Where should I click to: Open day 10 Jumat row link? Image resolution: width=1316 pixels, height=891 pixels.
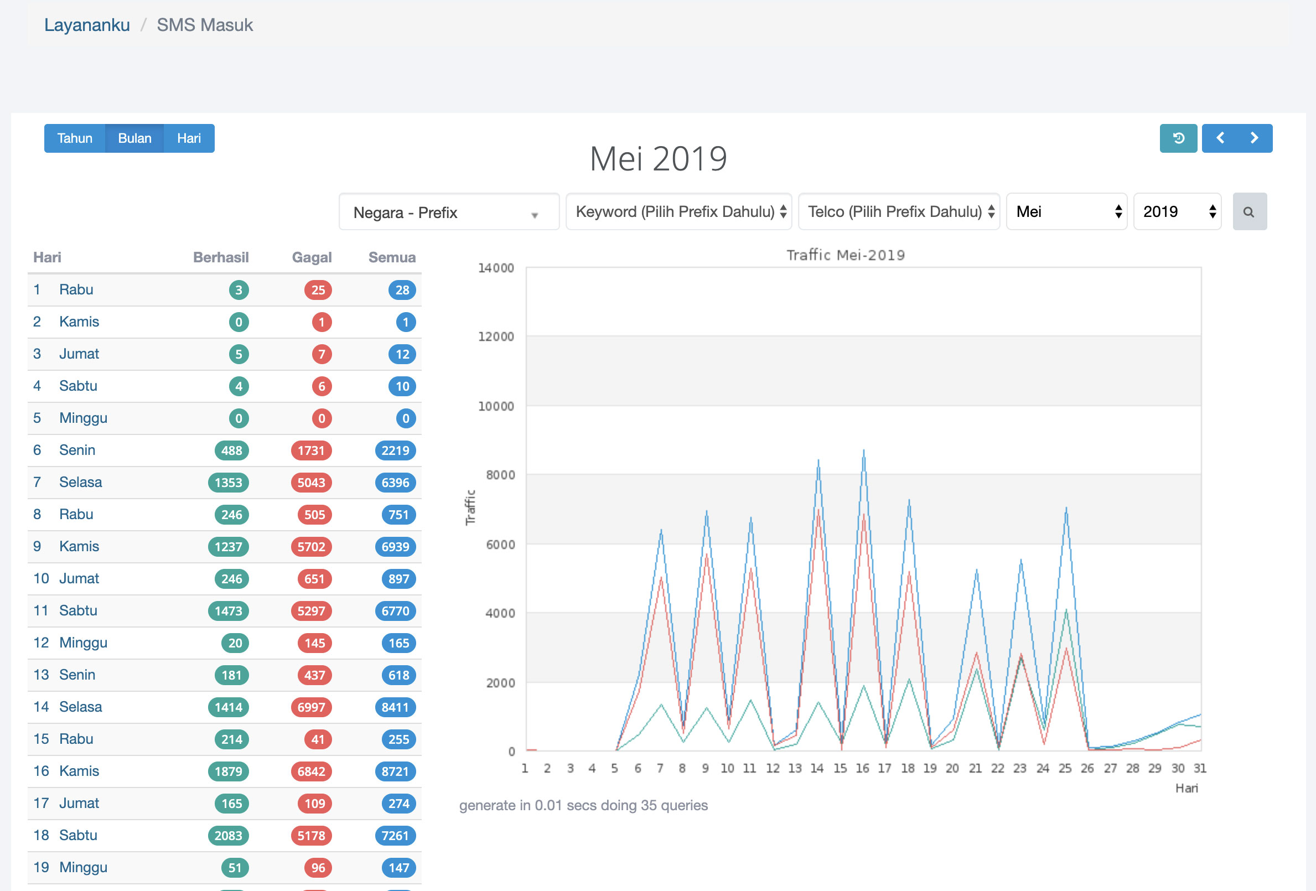pos(79,578)
